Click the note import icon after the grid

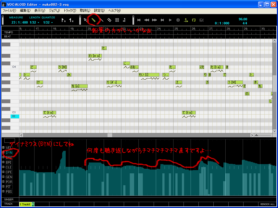[x=124, y=20]
